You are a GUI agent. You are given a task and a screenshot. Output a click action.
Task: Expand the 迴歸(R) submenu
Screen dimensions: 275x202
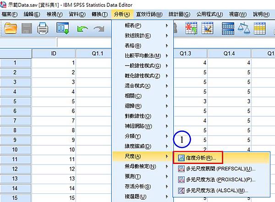pos(143,106)
